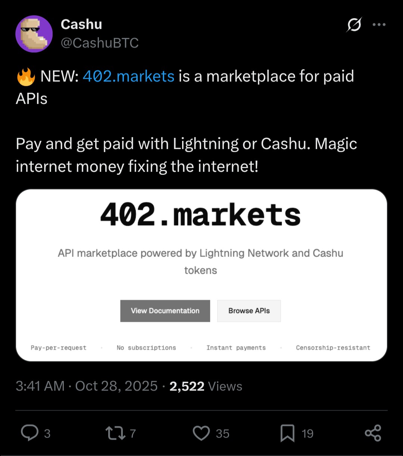
Task: Tap the reply speech bubble icon
Action: pyautogui.click(x=29, y=433)
